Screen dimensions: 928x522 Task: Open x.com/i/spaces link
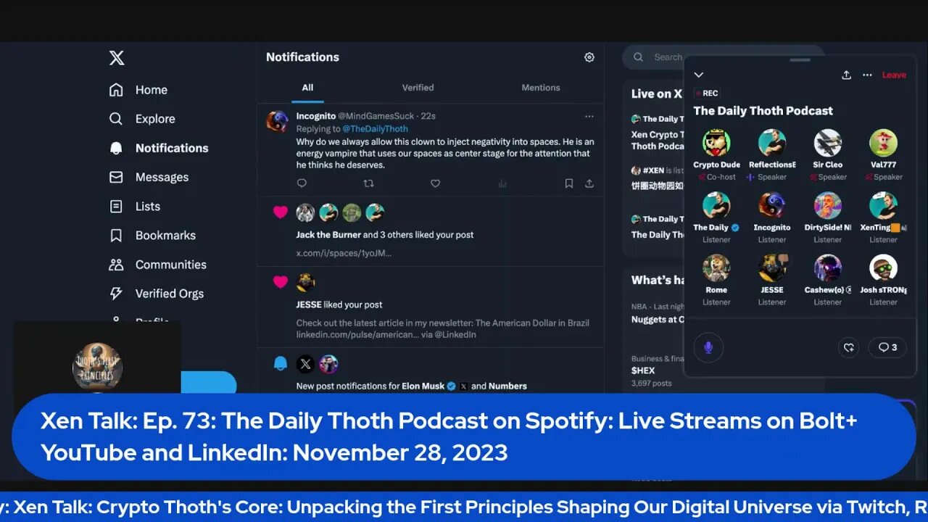pos(344,253)
